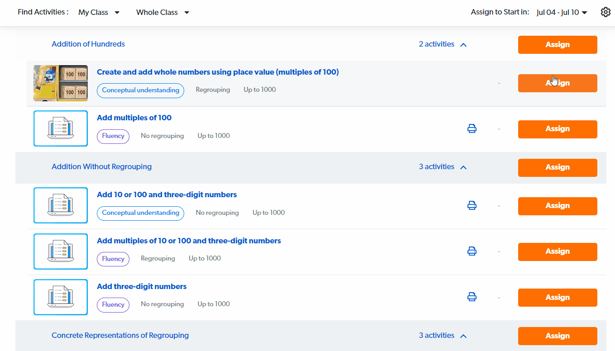Click print icon for Add multiples of 100
This screenshot has height=351, width=615.
point(472,129)
